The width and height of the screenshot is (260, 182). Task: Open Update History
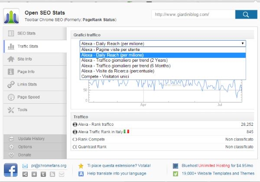[35, 139]
